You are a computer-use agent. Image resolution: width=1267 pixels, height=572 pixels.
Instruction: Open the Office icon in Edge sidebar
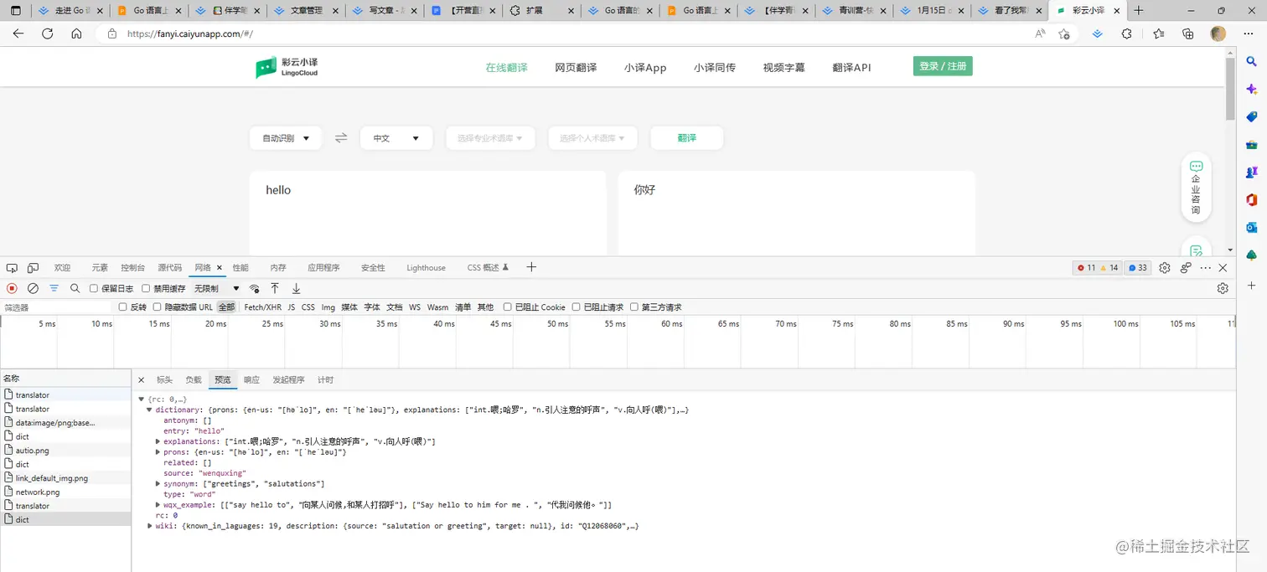[x=1252, y=199]
